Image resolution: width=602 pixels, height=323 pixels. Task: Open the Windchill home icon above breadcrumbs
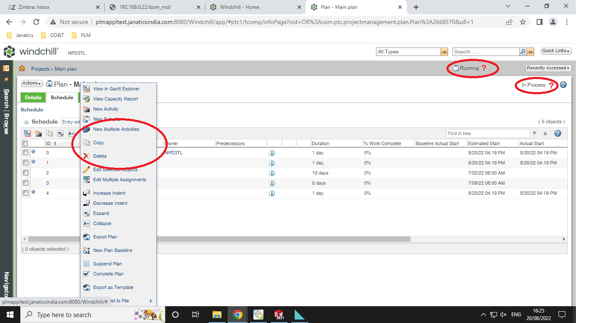(x=21, y=68)
